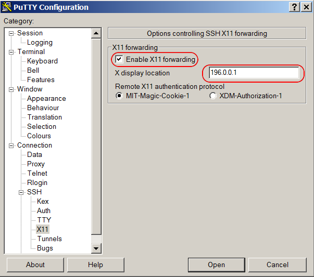Viewport: 314px width, 277px height.
Task: Open the Auth settings category
Action: (44, 211)
